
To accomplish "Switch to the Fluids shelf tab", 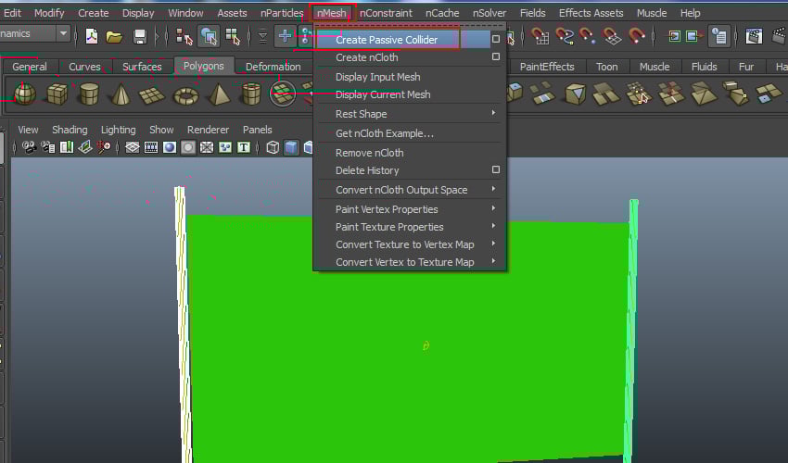I will [704, 67].
